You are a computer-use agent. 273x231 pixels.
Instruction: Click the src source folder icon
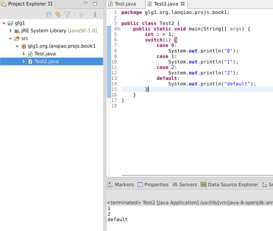pos(17,38)
